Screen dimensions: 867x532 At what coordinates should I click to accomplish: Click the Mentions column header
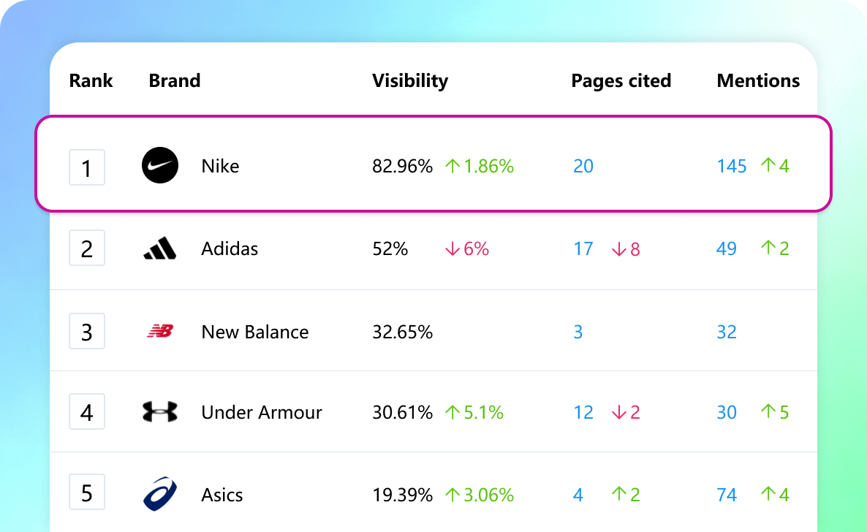coord(758,80)
